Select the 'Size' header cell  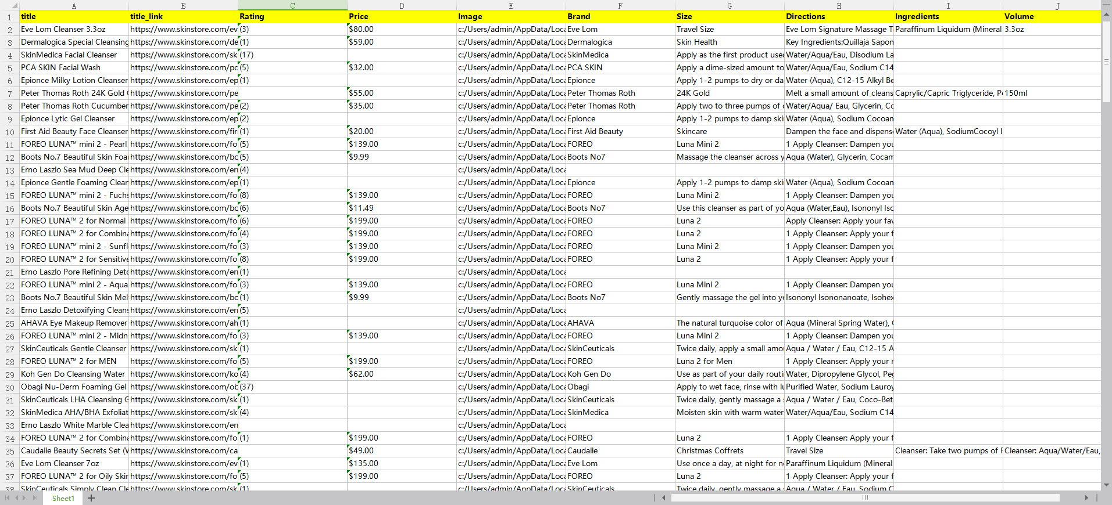[730, 16]
